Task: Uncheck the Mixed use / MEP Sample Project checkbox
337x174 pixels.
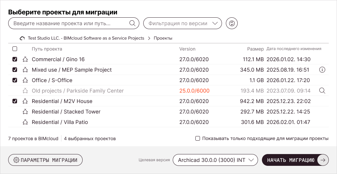Action: pos(15,70)
